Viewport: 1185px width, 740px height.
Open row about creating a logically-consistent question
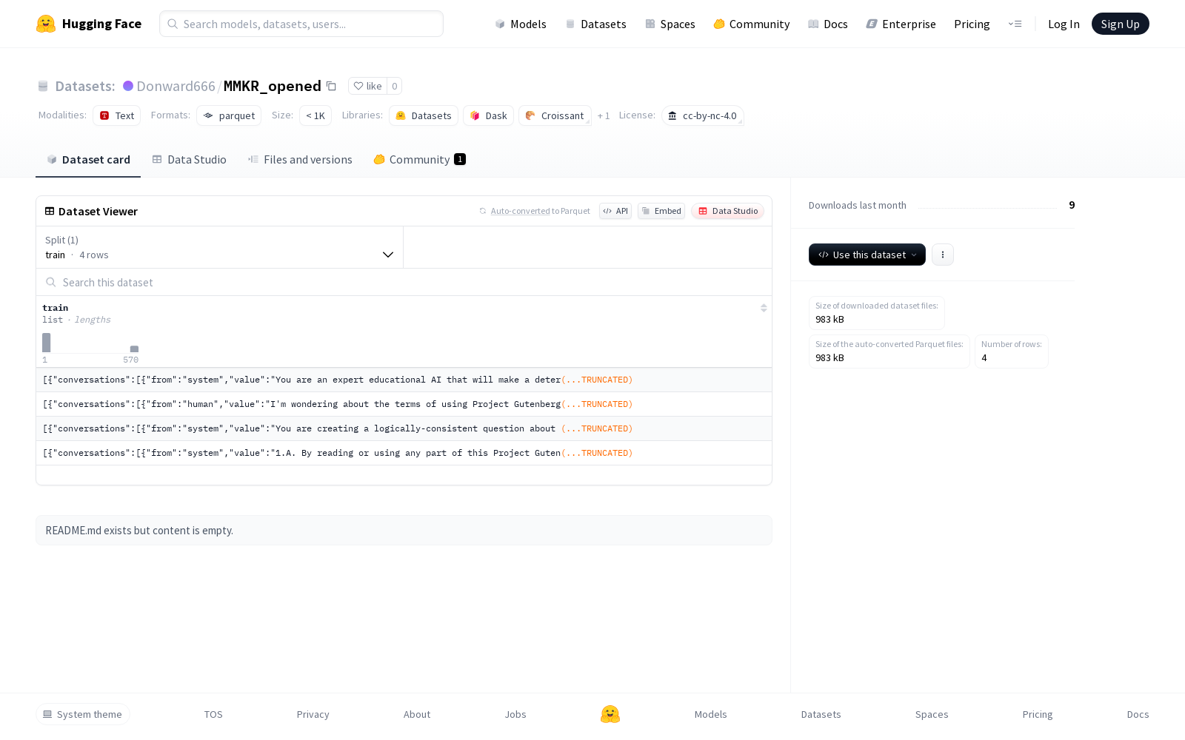(404, 428)
